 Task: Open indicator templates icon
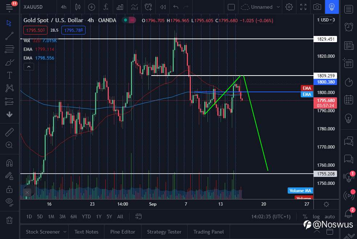(x=134, y=7)
